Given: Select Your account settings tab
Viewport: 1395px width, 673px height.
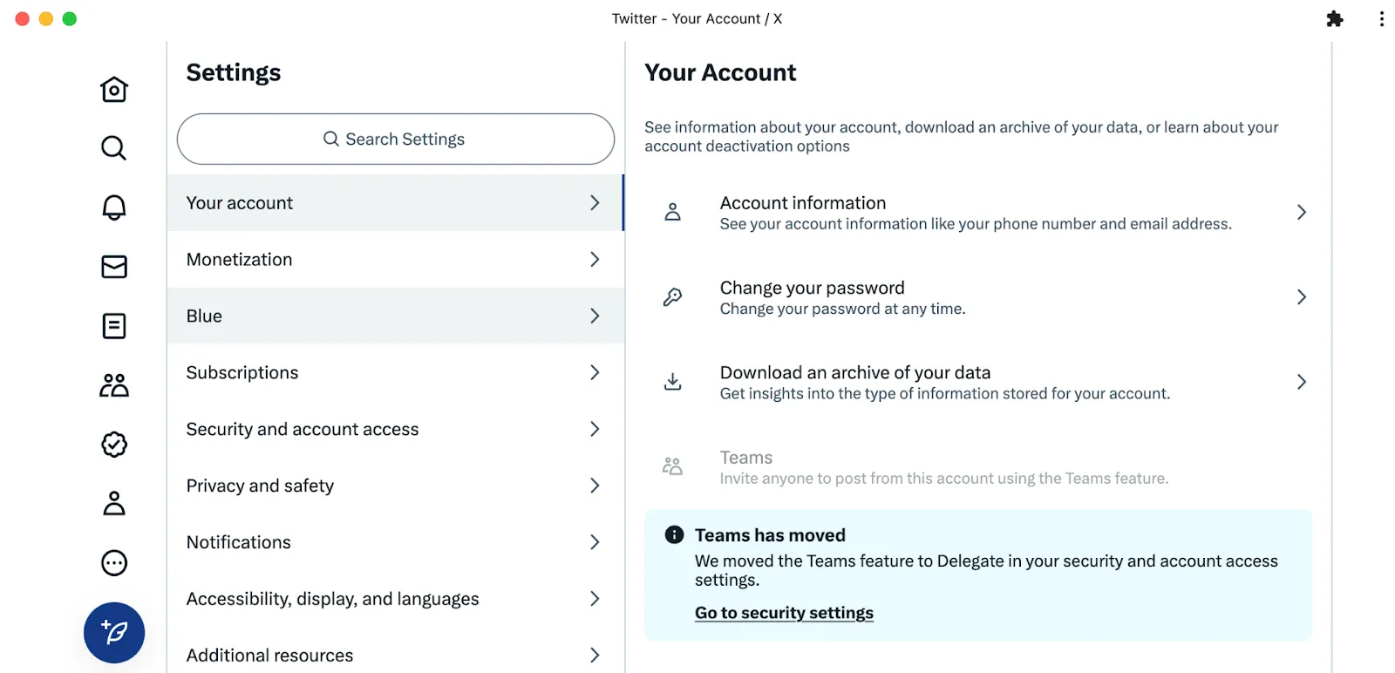Looking at the screenshot, I should click(396, 202).
